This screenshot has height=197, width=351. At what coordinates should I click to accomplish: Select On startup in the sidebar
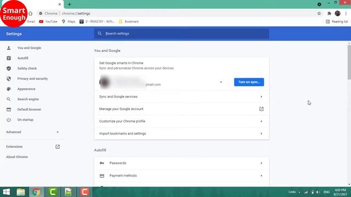tap(25, 120)
